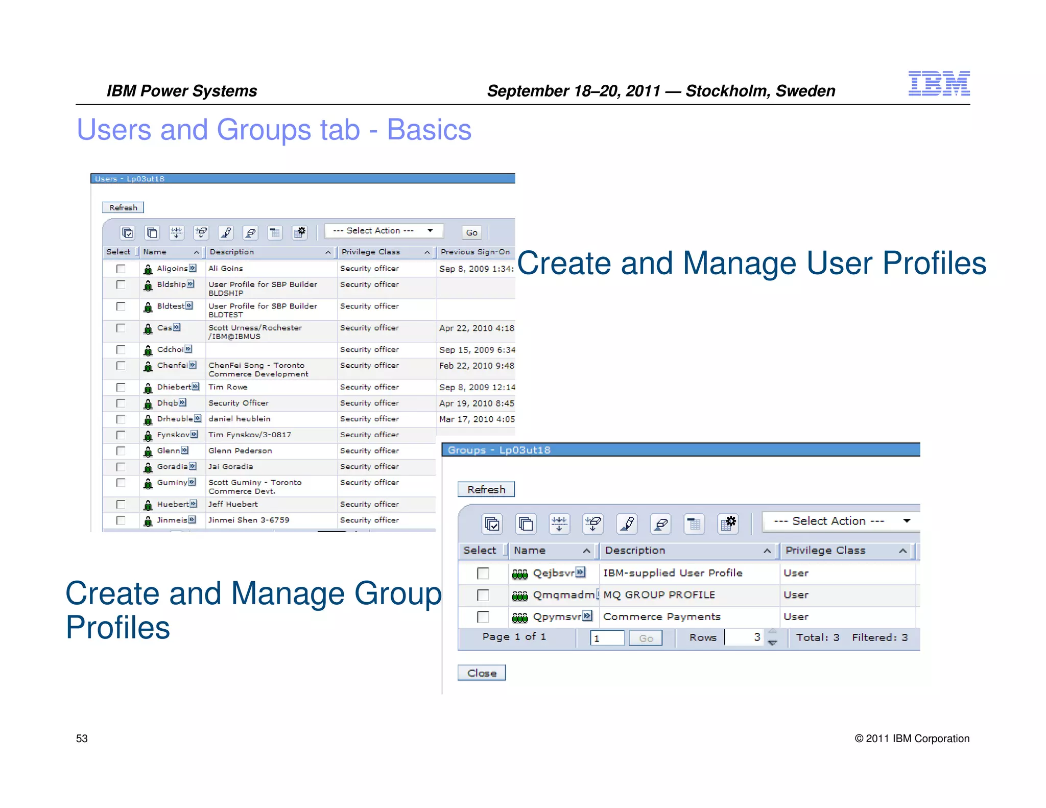The width and height of the screenshot is (1046, 808).
Task: Tick checkbox for Glenn user
Action: pos(121,451)
